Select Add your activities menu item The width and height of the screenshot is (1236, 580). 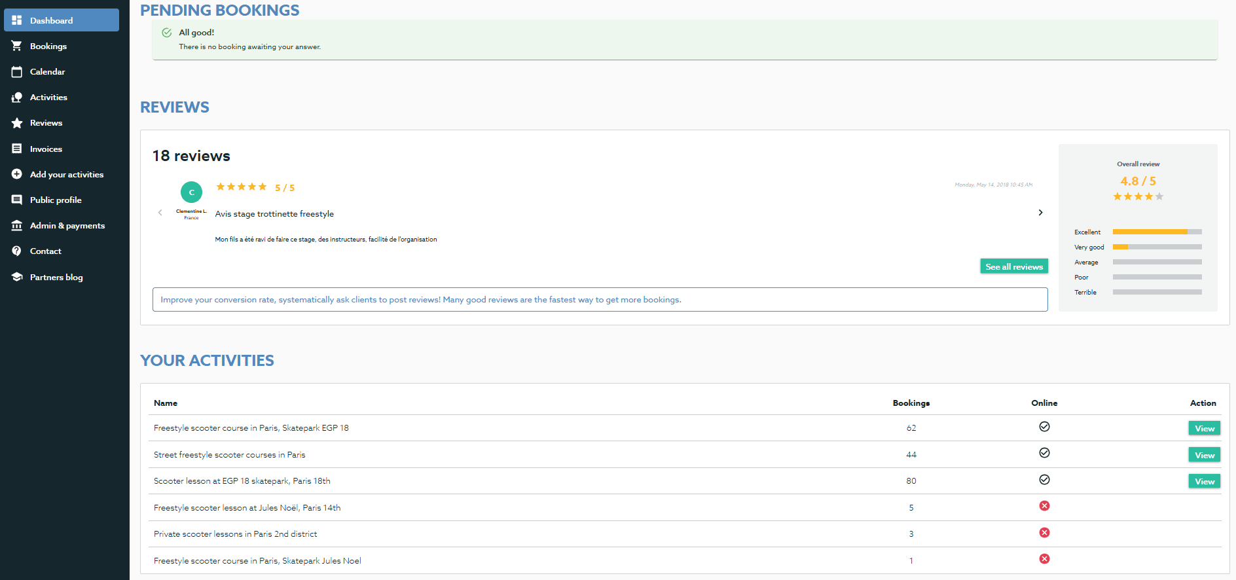click(62, 174)
